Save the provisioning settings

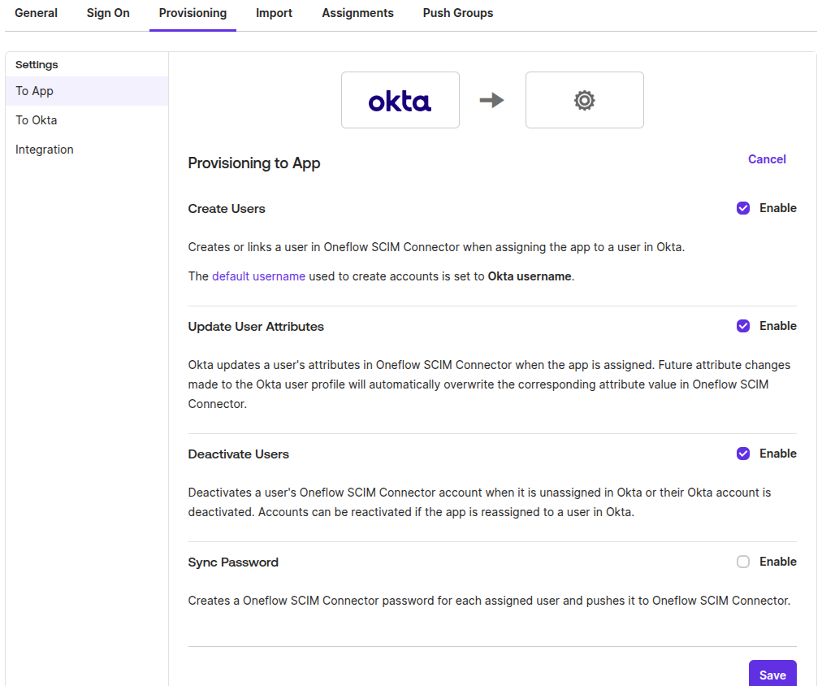click(x=772, y=674)
